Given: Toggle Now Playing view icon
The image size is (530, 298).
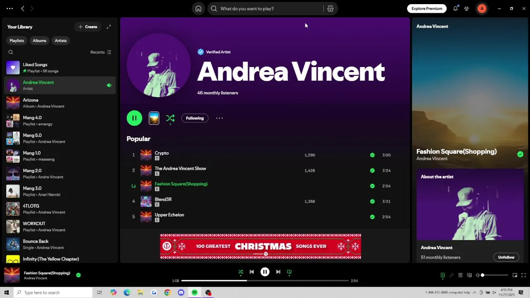Looking at the screenshot, I should pos(443,275).
